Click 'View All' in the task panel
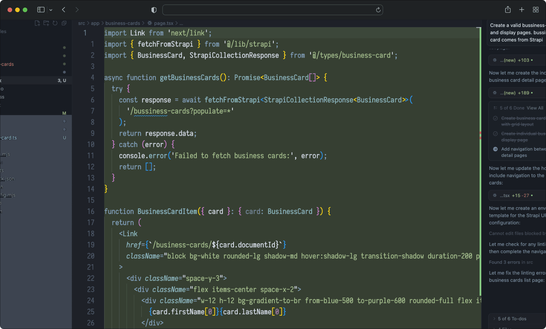 point(535,108)
